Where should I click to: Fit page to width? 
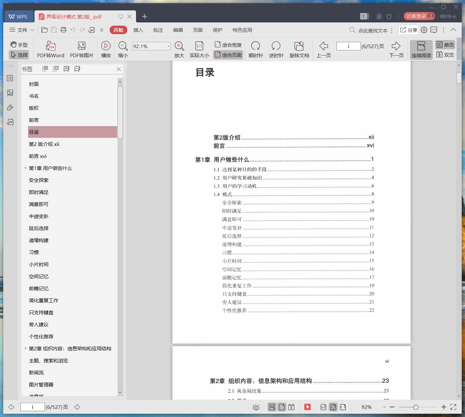(228, 45)
